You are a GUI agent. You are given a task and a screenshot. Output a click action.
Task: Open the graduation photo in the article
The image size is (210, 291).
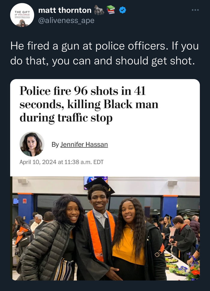106,228
